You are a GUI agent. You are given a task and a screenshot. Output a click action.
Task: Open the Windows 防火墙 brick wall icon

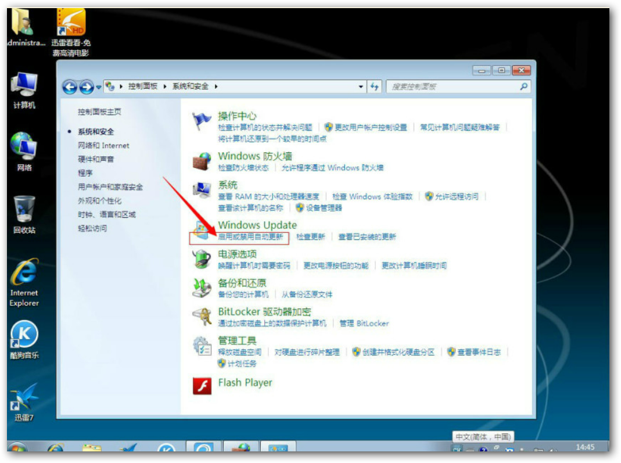pos(202,161)
